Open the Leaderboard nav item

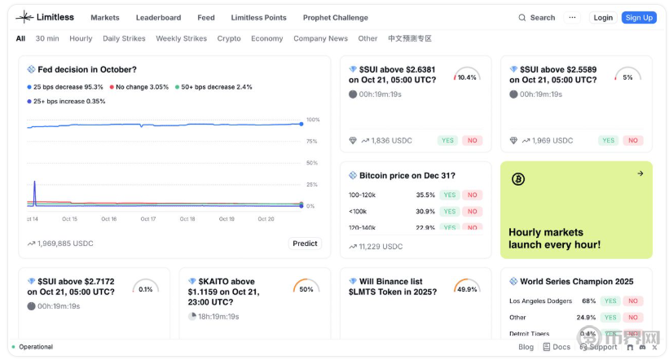[x=158, y=18]
